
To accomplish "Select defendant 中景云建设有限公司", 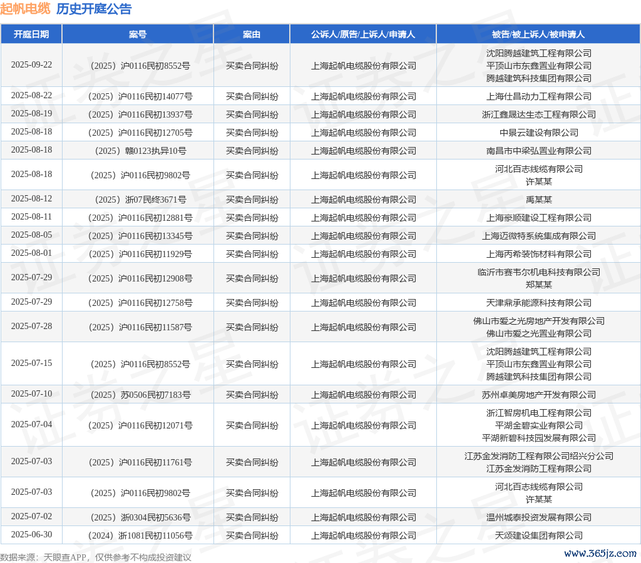I will [x=538, y=133].
